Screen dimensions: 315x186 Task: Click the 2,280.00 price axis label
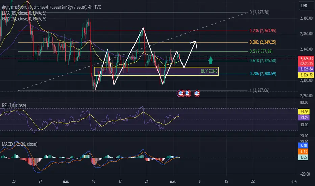[306, 96]
